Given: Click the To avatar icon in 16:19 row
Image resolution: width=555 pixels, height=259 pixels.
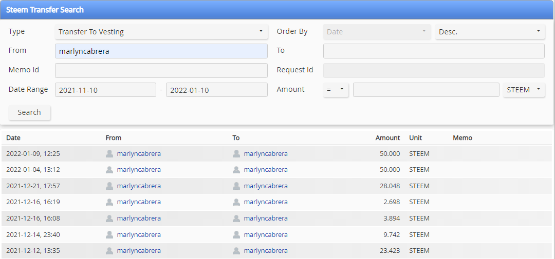Looking at the screenshot, I should pos(236,202).
